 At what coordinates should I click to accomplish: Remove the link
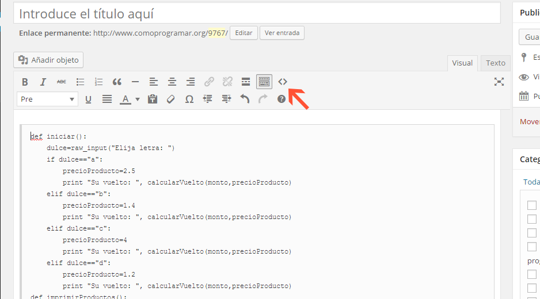[227, 82]
